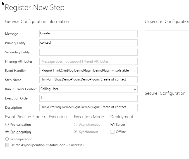Viewport: 189px width, 159px height.
Task: Select the Pre-validation radio button
Action: click(7, 124)
